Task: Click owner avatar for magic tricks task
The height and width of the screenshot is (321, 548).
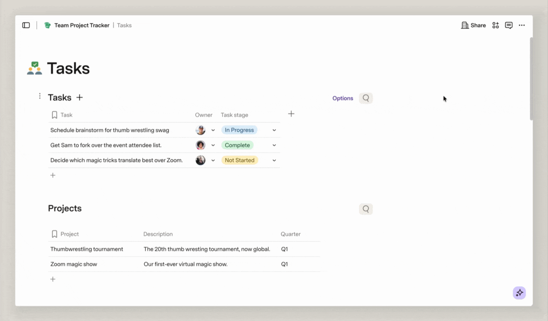Action: tap(201, 160)
